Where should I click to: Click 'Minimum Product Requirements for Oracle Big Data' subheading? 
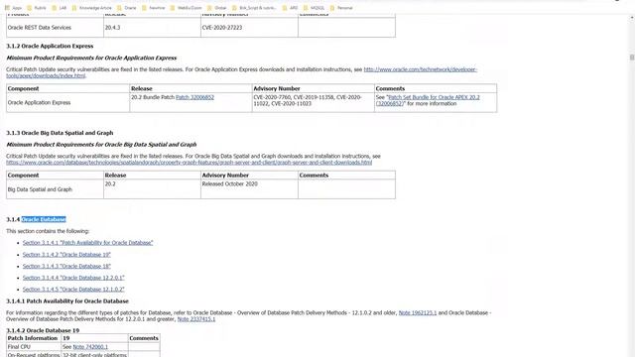coord(101,145)
